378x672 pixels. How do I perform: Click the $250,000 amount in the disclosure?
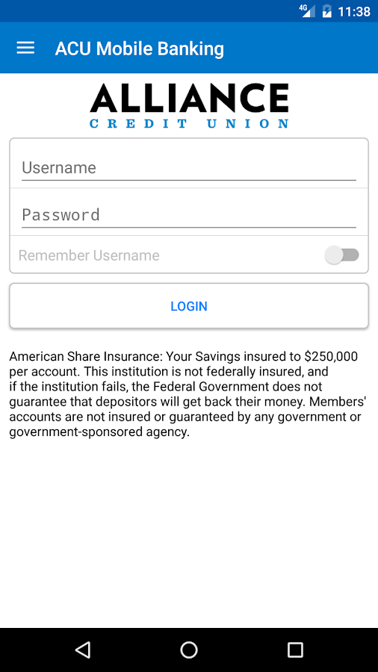[x=331, y=356]
